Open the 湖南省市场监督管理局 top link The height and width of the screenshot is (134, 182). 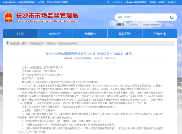tap(136, 2)
